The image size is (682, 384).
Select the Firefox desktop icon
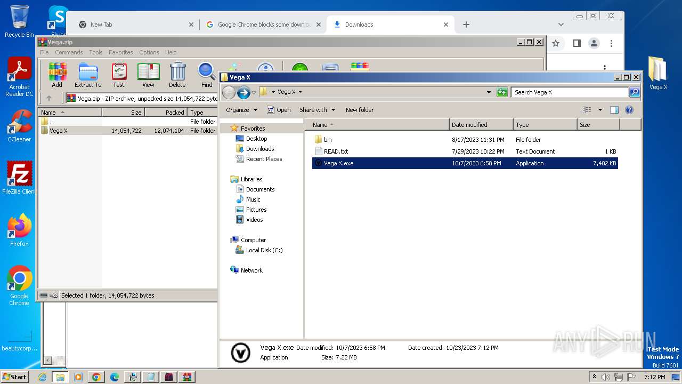tap(19, 230)
